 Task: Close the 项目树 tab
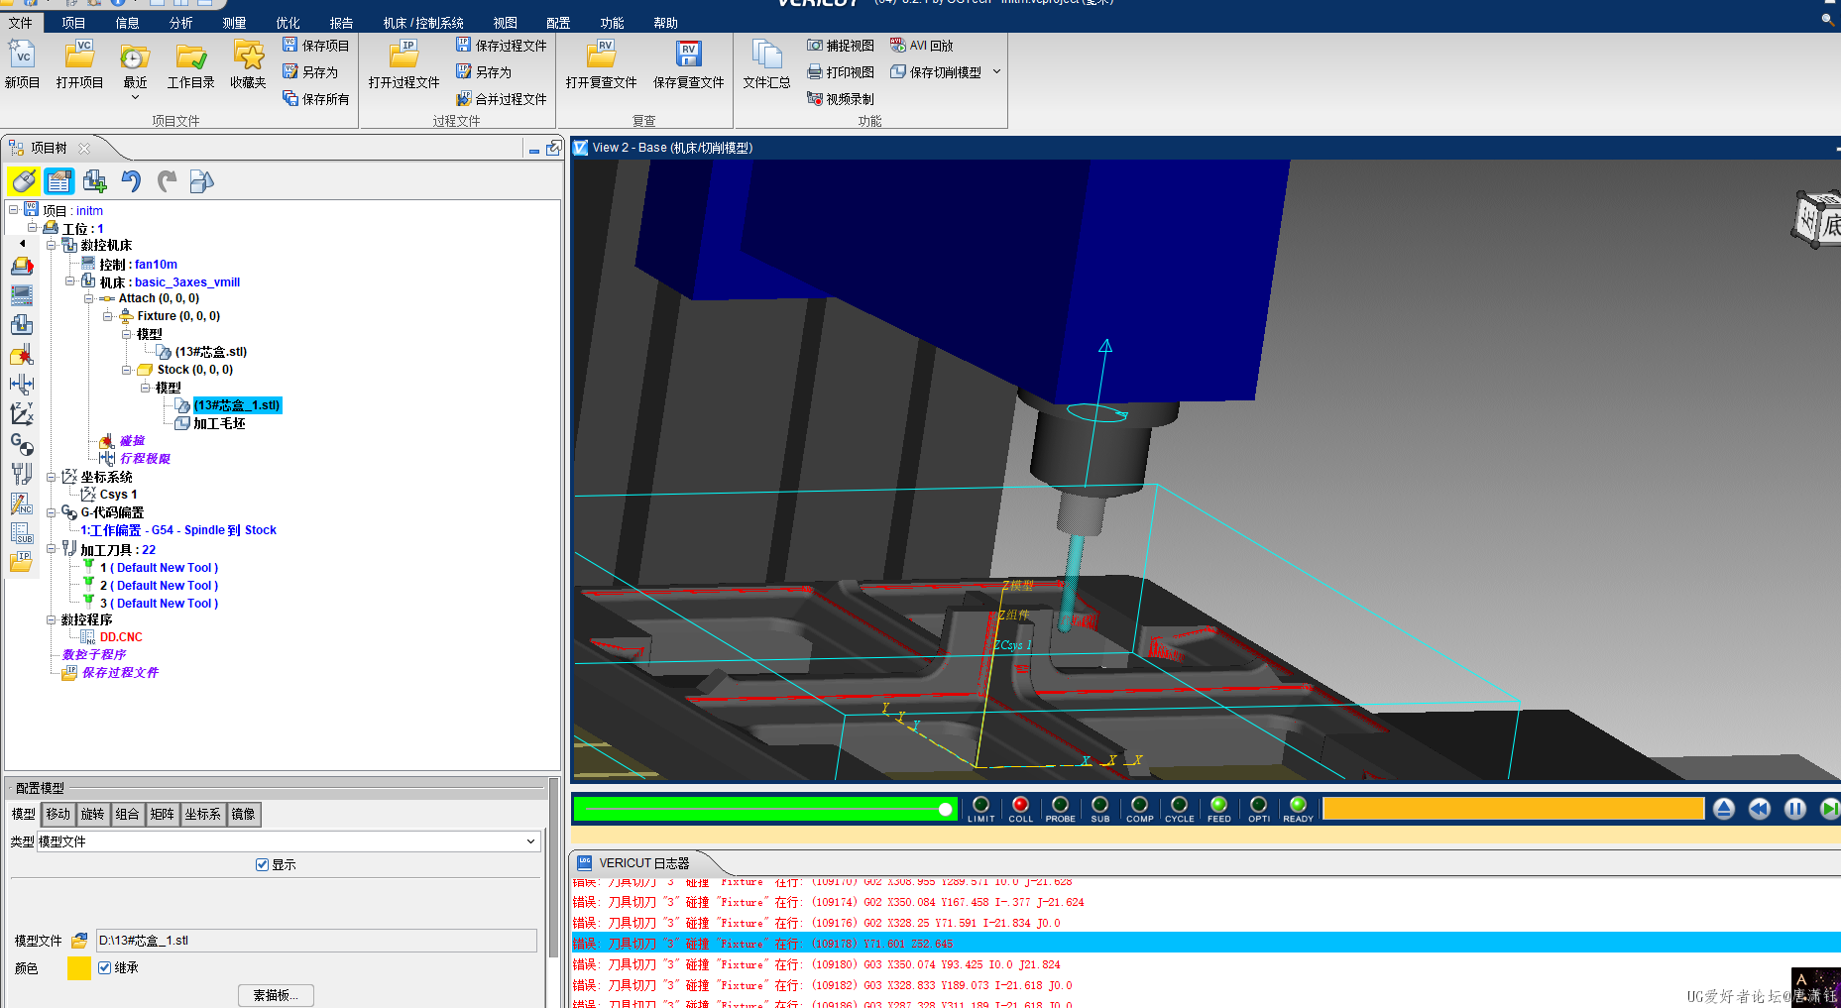pos(84,149)
